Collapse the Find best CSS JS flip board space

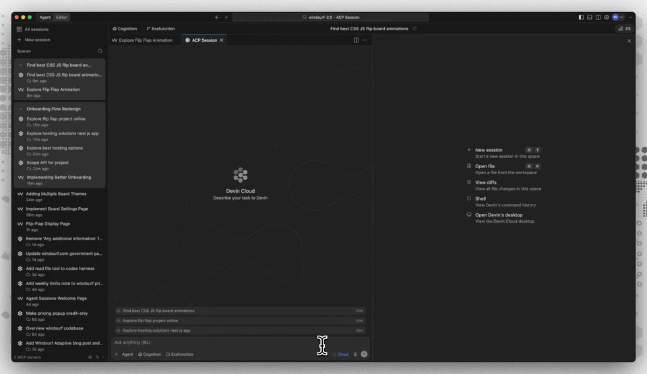21,65
